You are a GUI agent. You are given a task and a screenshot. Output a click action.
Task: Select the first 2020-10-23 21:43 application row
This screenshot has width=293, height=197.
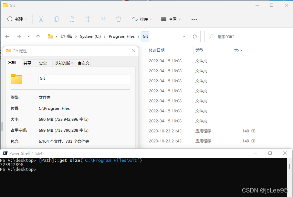point(202,131)
